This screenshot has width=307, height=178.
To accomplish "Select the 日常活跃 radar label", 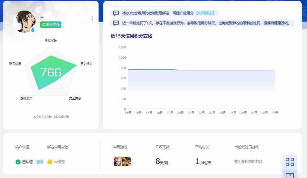I will [51, 41].
